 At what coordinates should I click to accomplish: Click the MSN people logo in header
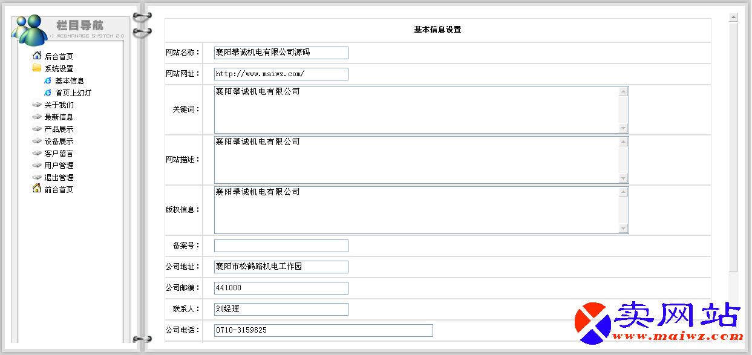[29, 30]
